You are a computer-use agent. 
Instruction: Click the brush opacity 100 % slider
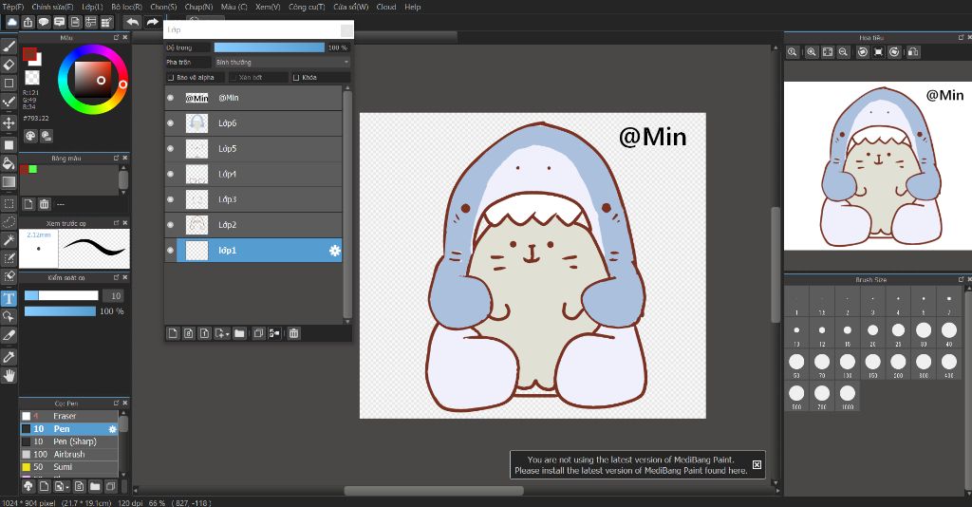(x=60, y=311)
